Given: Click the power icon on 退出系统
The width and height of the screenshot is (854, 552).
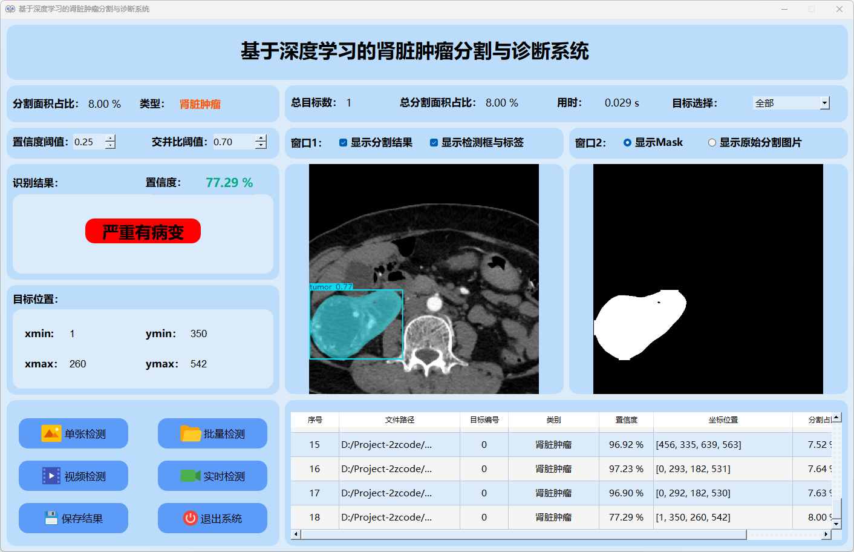Looking at the screenshot, I should click(x=190, y=518).
